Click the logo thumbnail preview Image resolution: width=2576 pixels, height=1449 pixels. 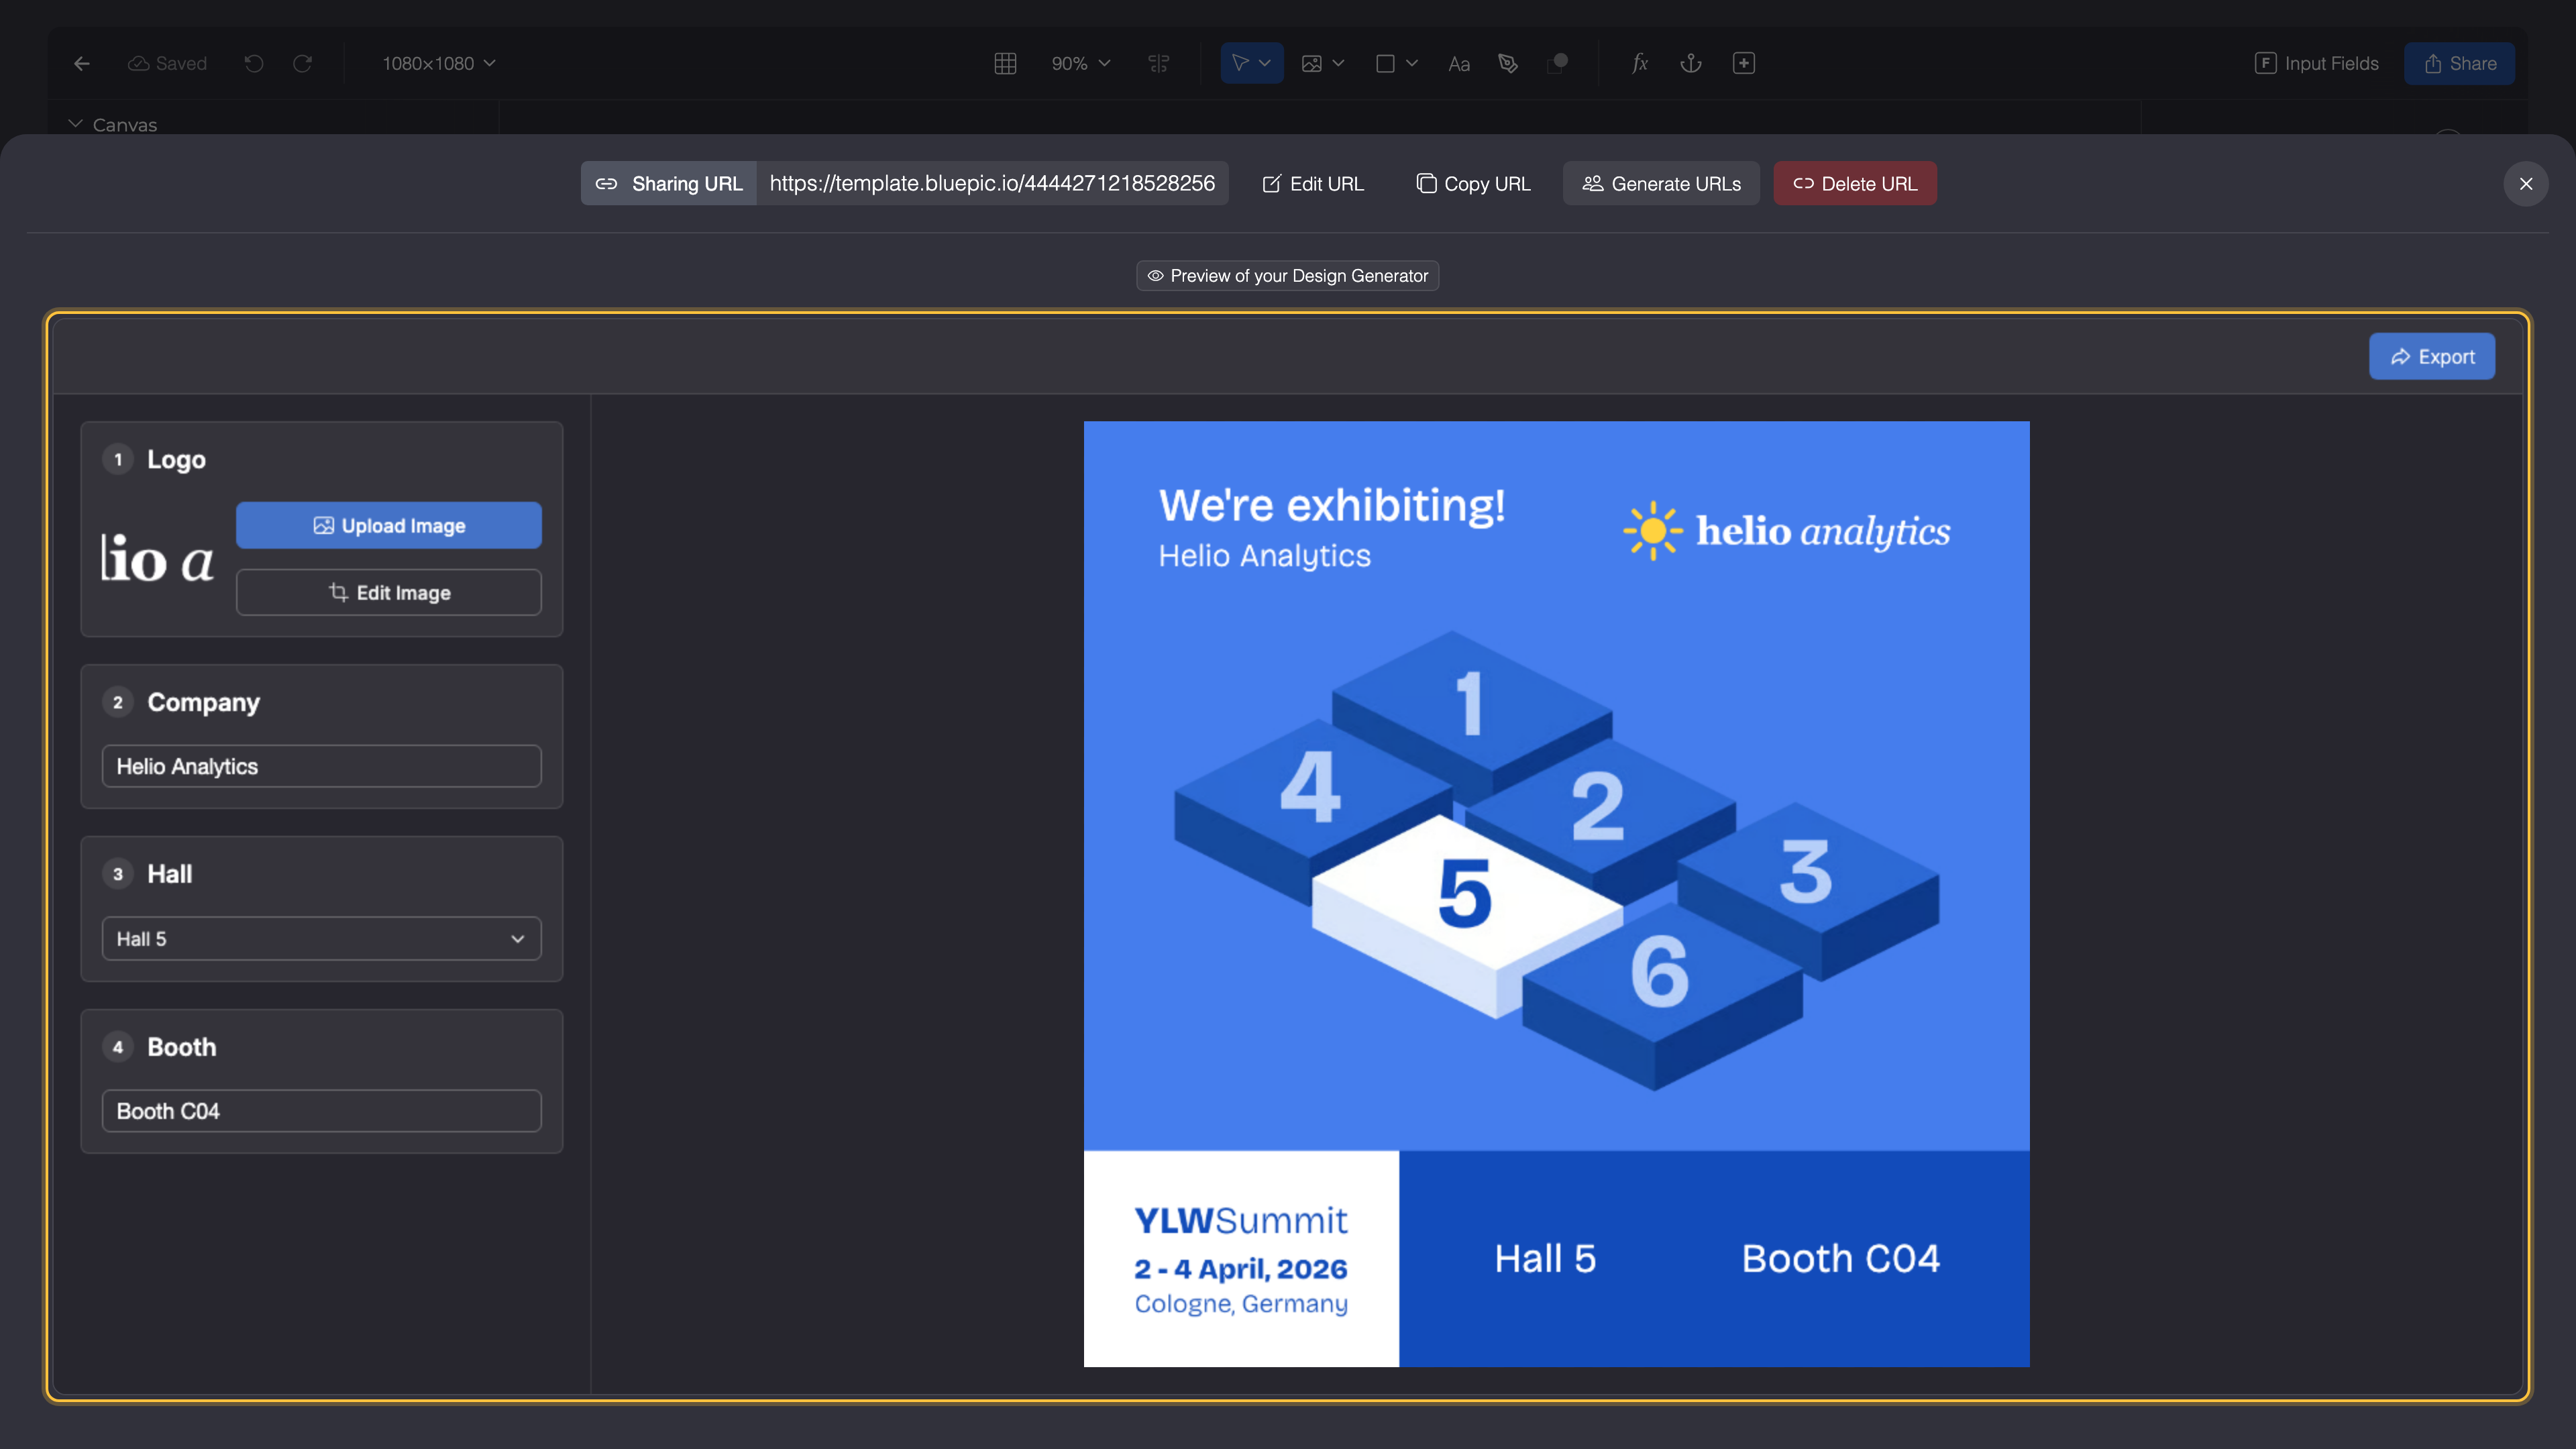point(157,558)
